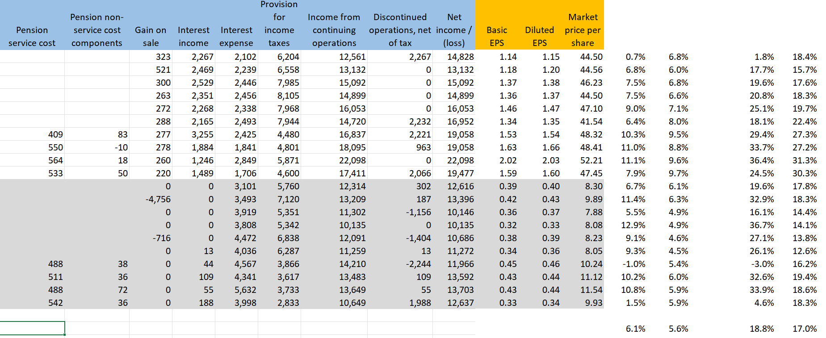
Task: Click bottom summary cell 18.8%
Action: (762, 329)
